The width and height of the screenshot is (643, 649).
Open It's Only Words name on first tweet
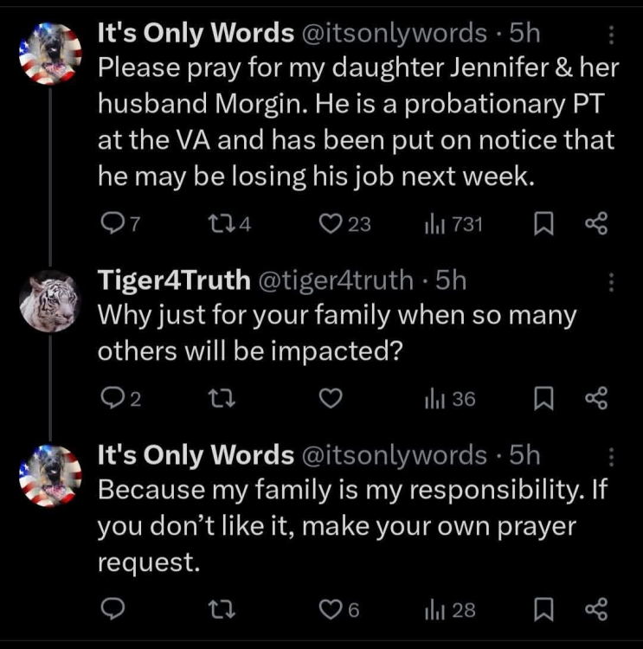point(196,34)
